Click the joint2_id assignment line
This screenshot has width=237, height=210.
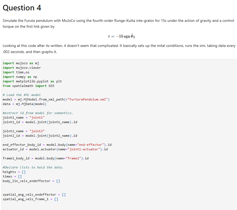(x=40, y=136)
